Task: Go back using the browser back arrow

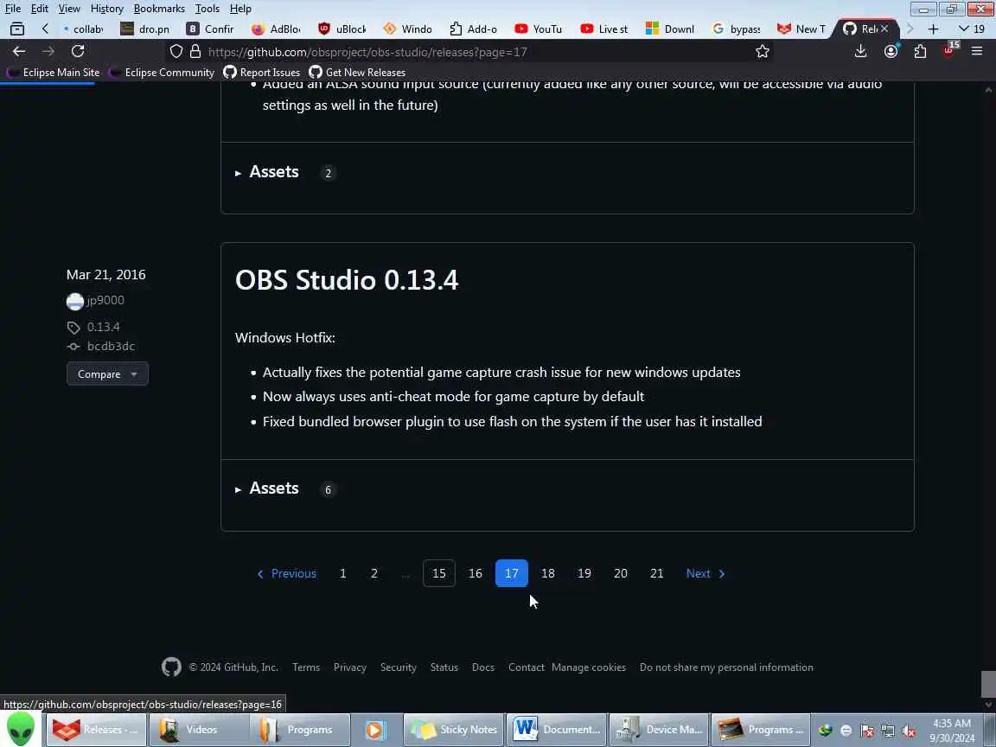Action: click(x=19, y=52)
